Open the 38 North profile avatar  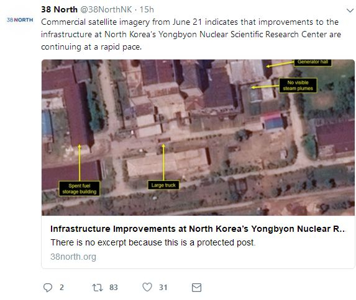tap(20, 20)
